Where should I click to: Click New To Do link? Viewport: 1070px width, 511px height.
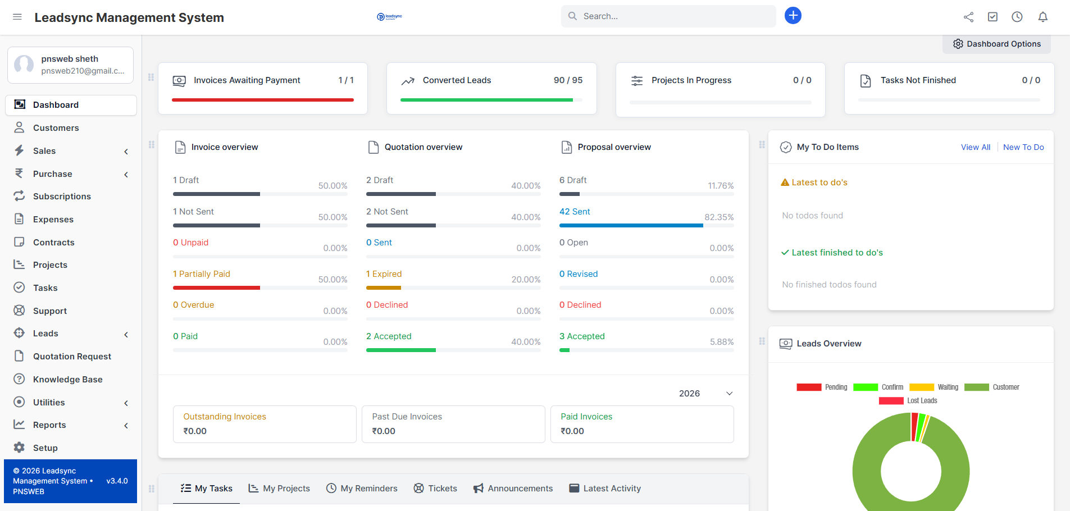[x=1023, y=147]
